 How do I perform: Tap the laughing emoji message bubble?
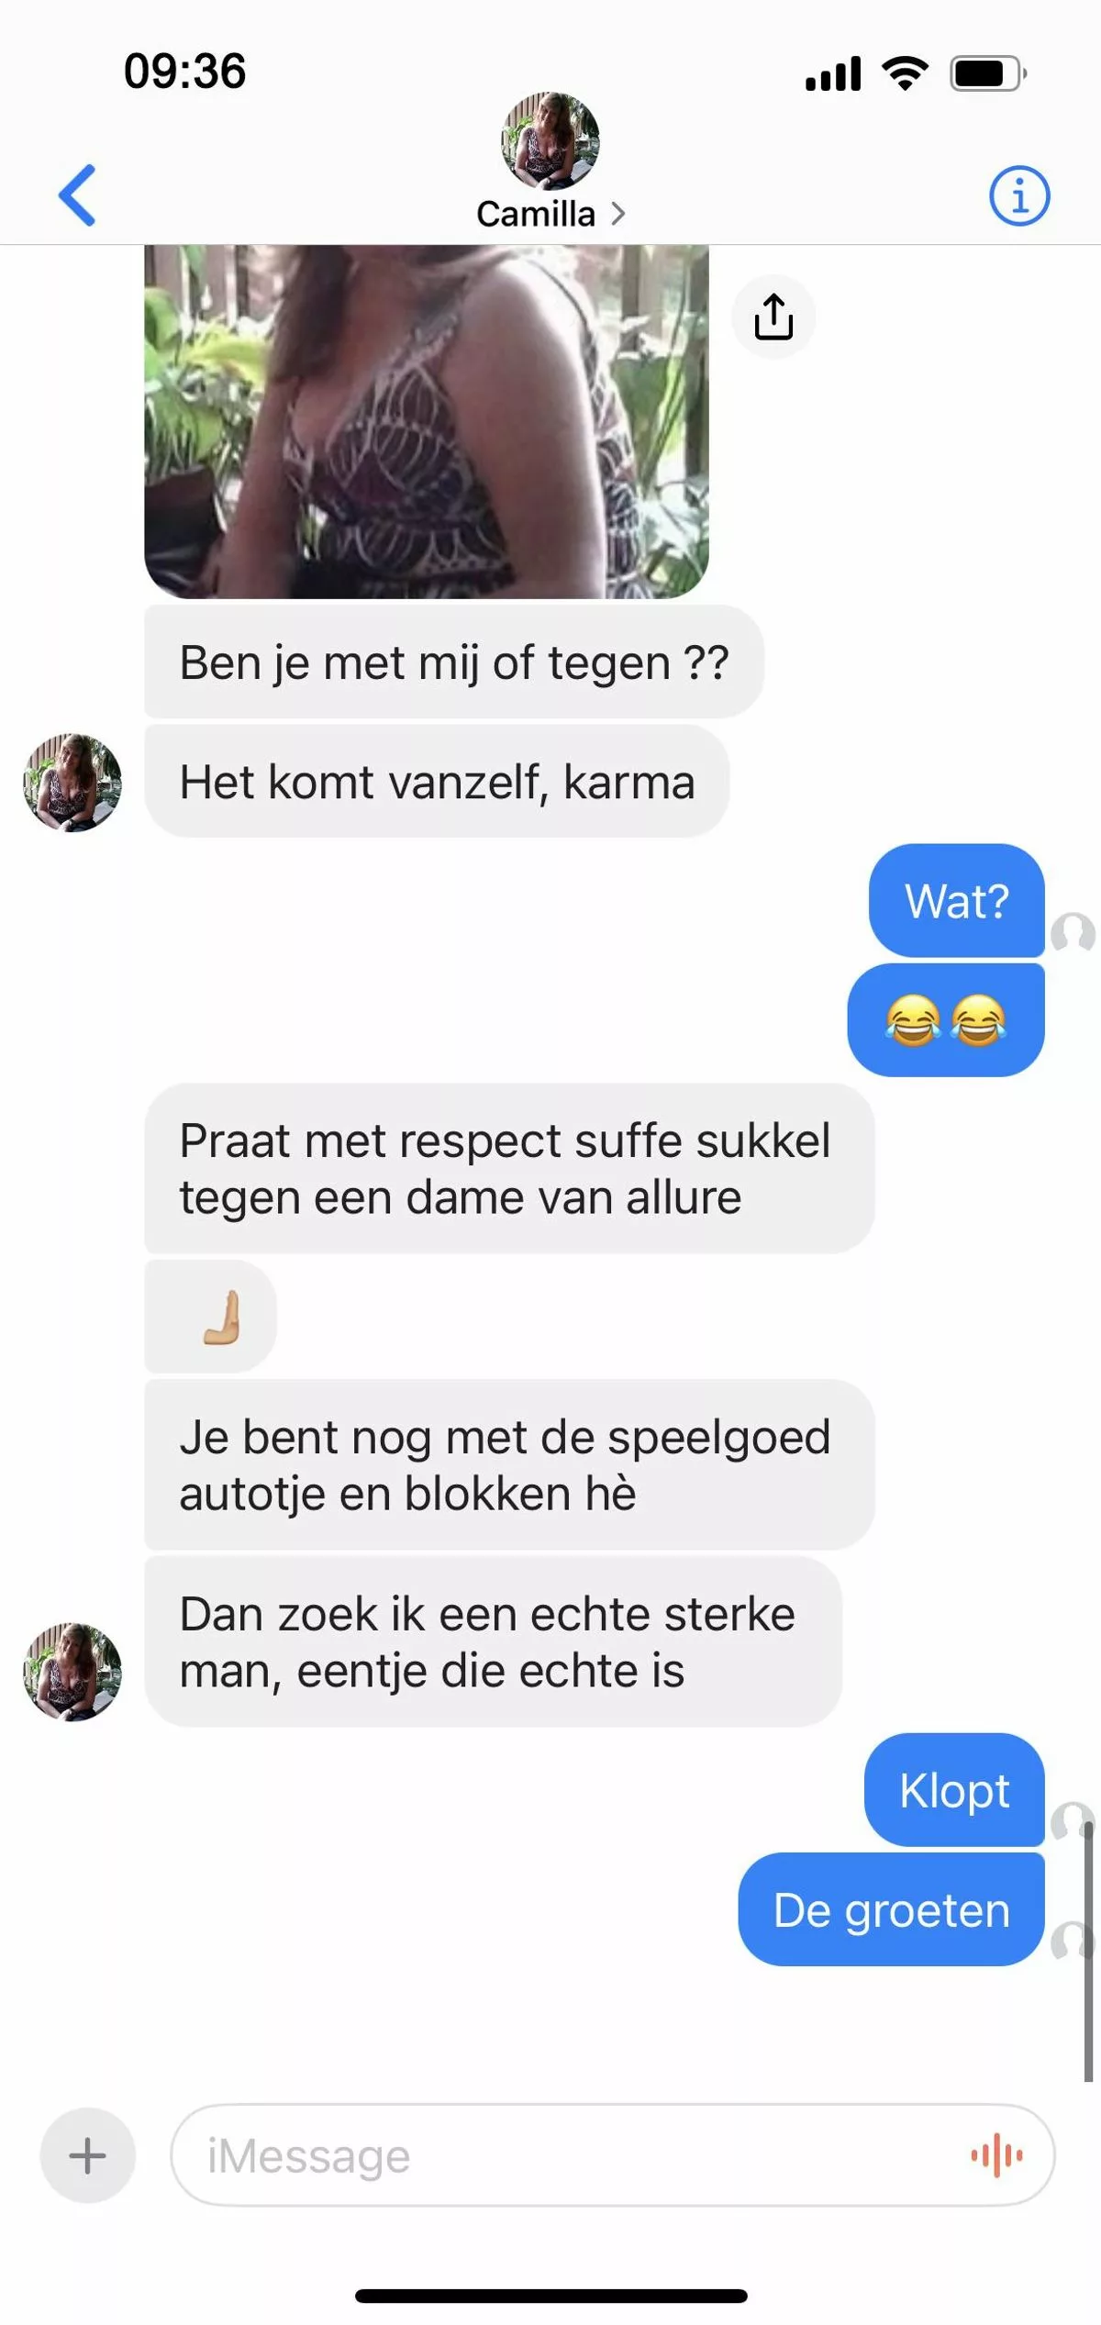945,1019
